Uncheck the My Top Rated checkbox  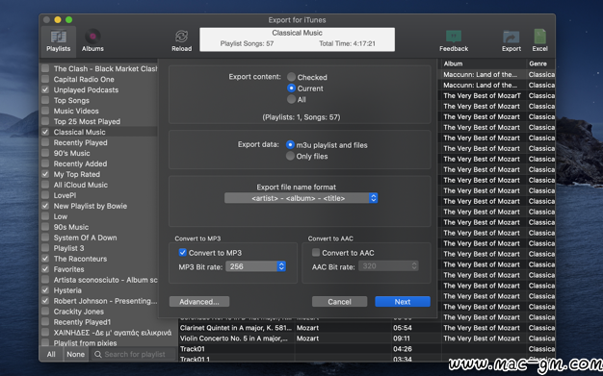tap(45, 174)
